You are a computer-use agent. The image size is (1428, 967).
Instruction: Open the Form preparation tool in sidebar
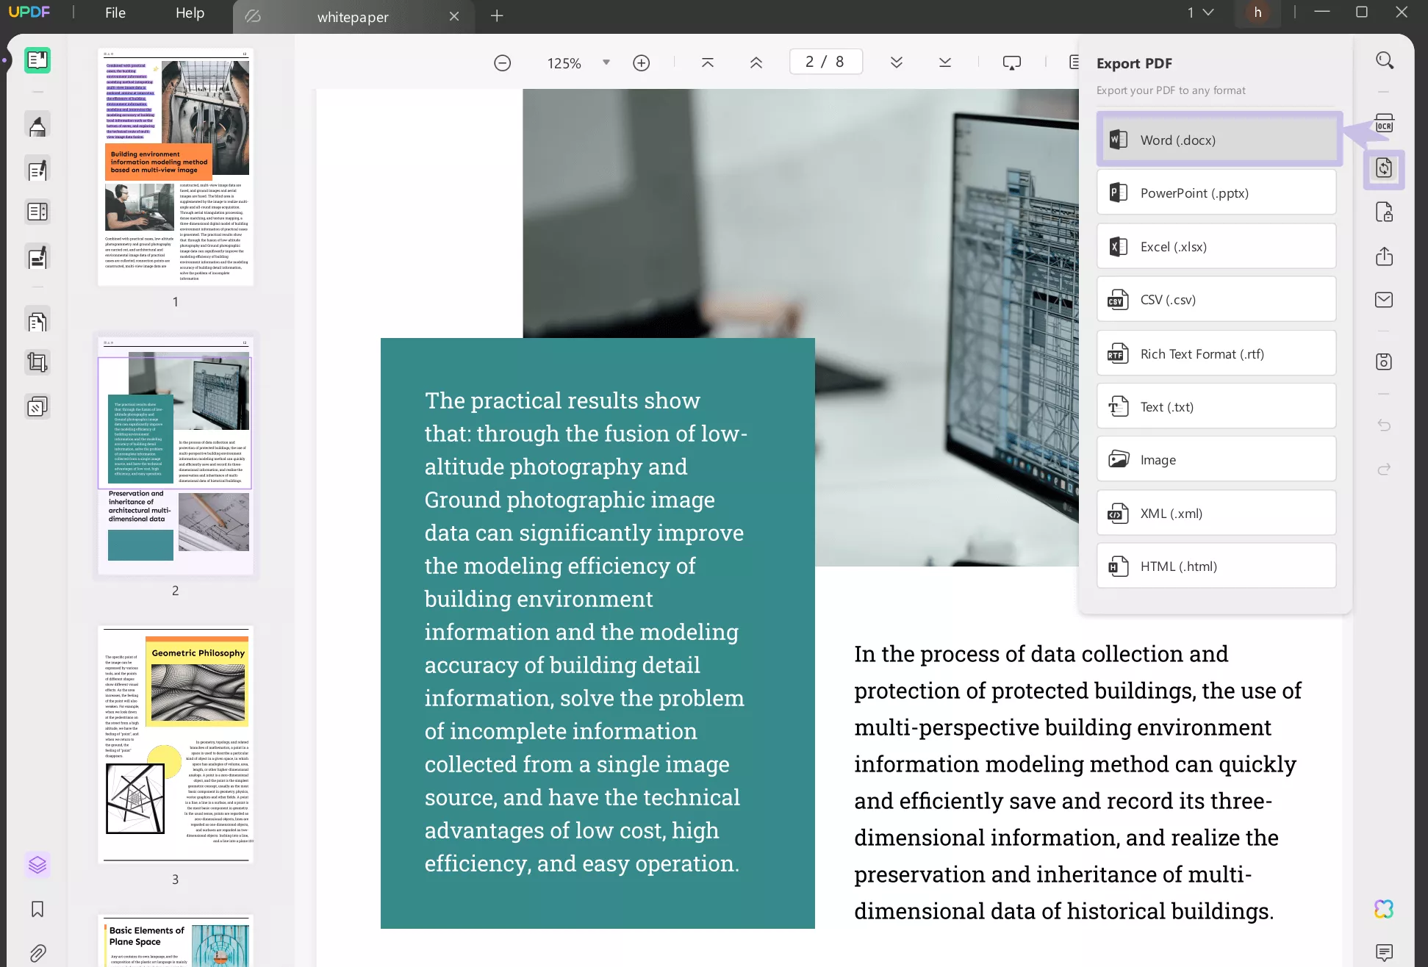tap(37, 257)
